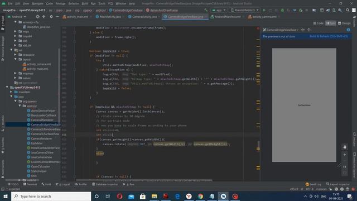Click the Select Opened File target icon

click(37, 17)
